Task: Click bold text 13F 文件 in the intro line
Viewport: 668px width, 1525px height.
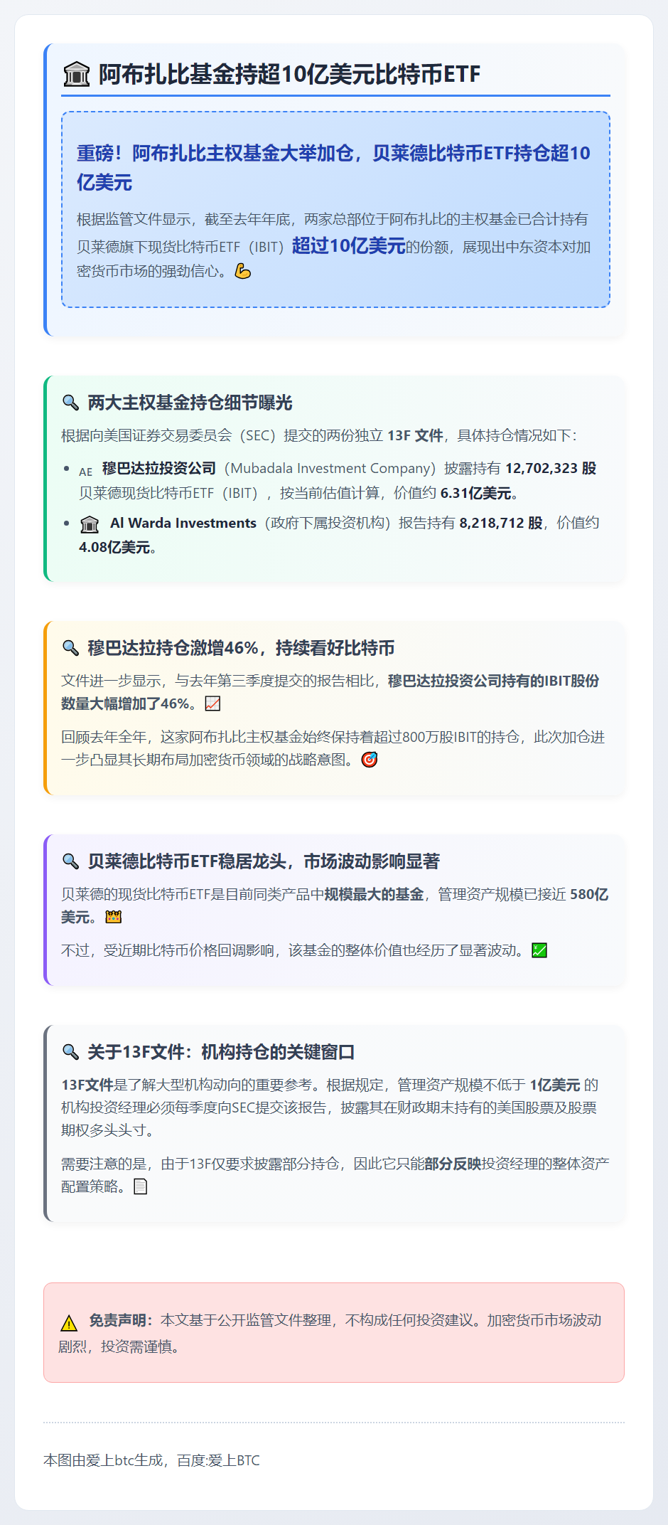Action: coord(415,435)
